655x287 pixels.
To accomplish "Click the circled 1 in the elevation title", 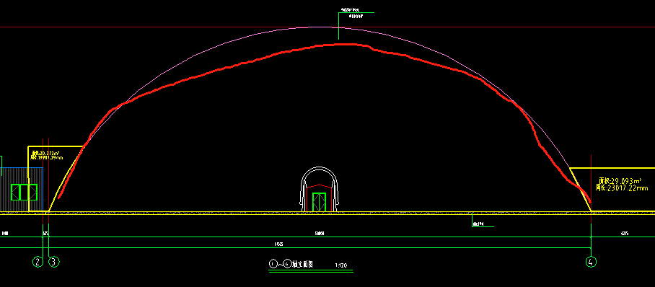I will click(273, 264).
